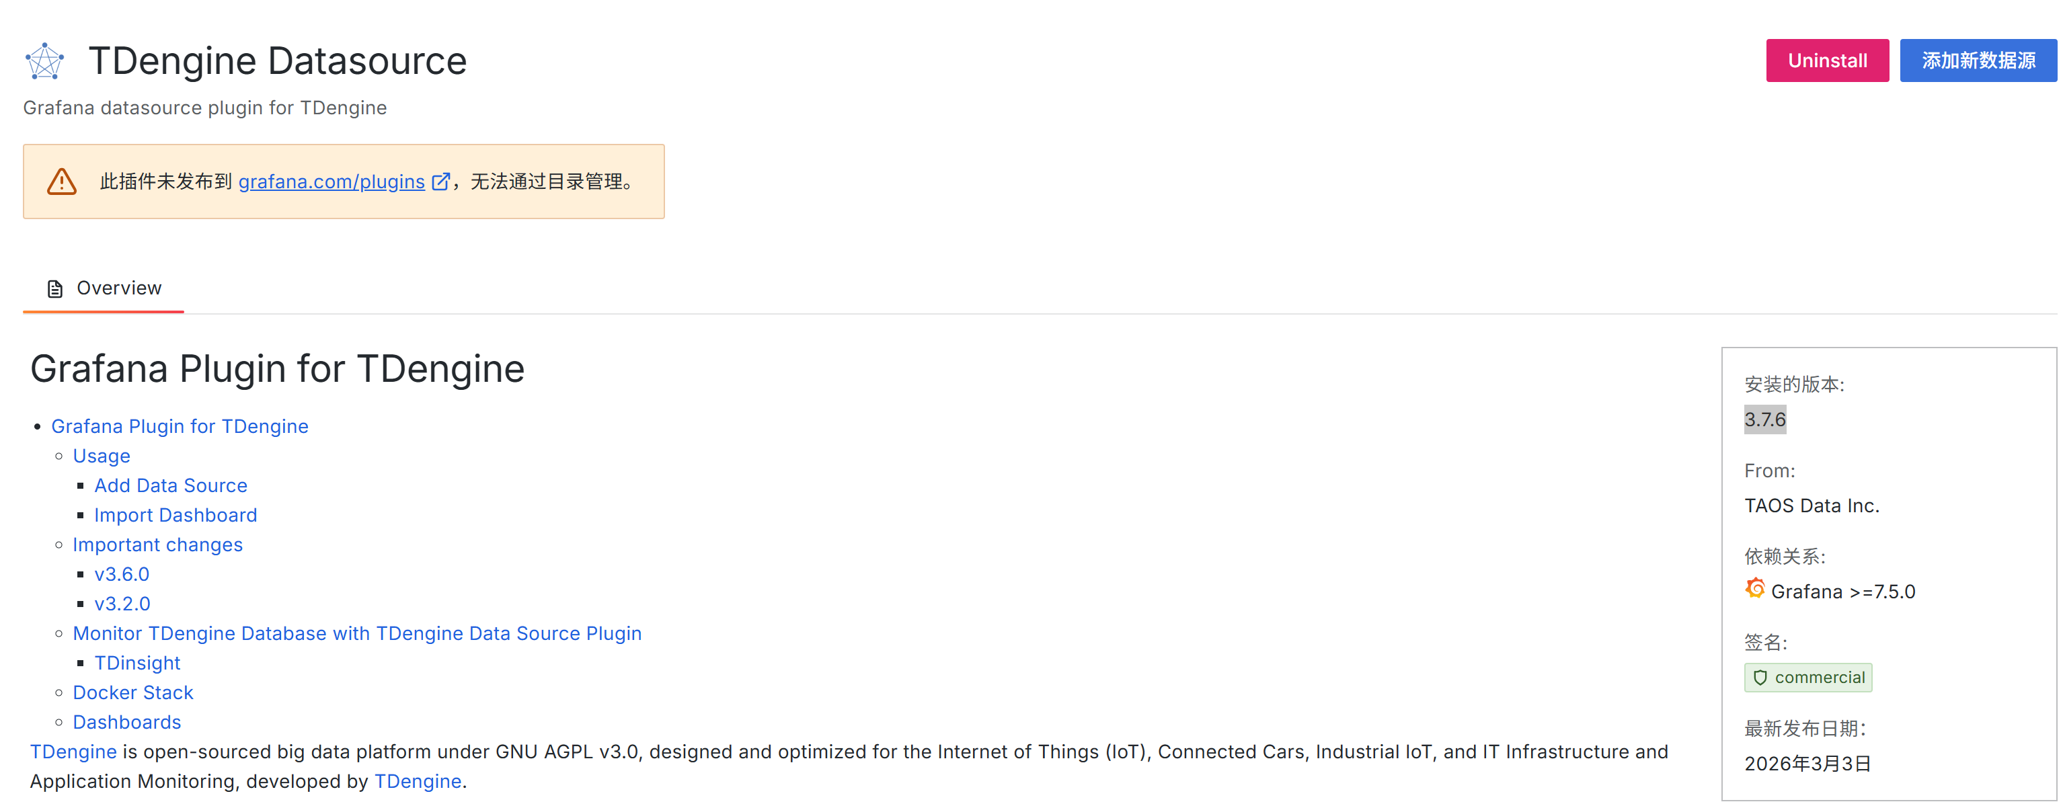
Task: Click the Overview tab document icon
Action: 55,289
